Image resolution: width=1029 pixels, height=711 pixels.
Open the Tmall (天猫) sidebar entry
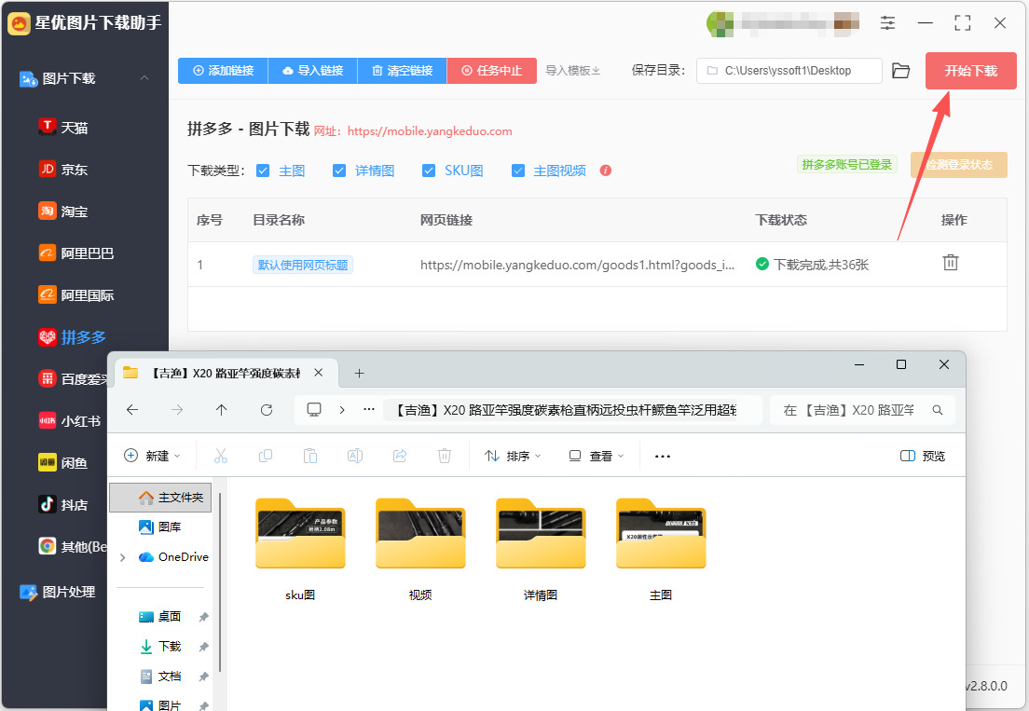[63, 128]
